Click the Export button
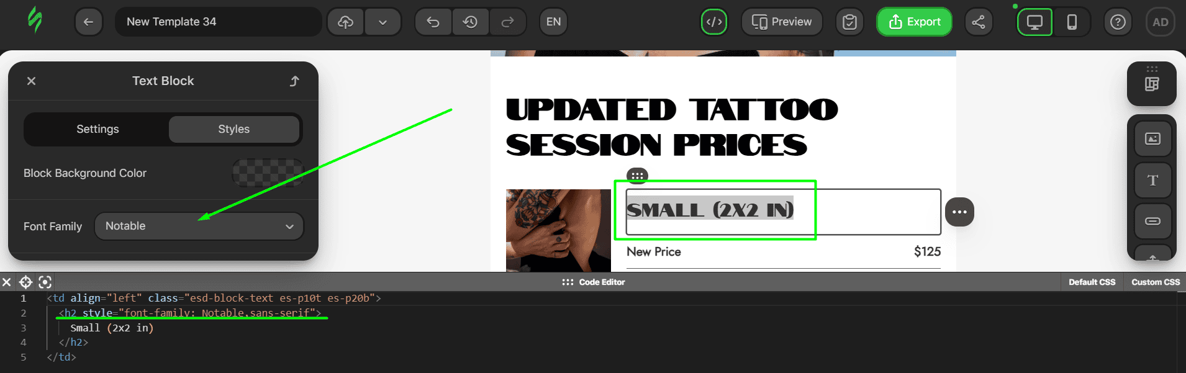The image size is (1186, 373). point(914,22)
